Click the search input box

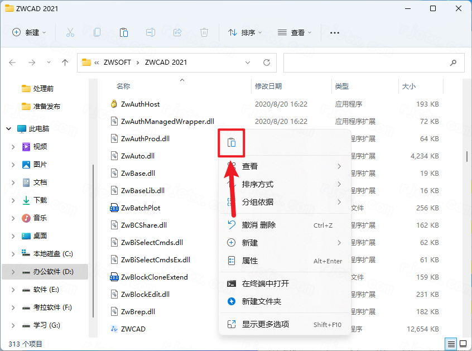(368, 62)
